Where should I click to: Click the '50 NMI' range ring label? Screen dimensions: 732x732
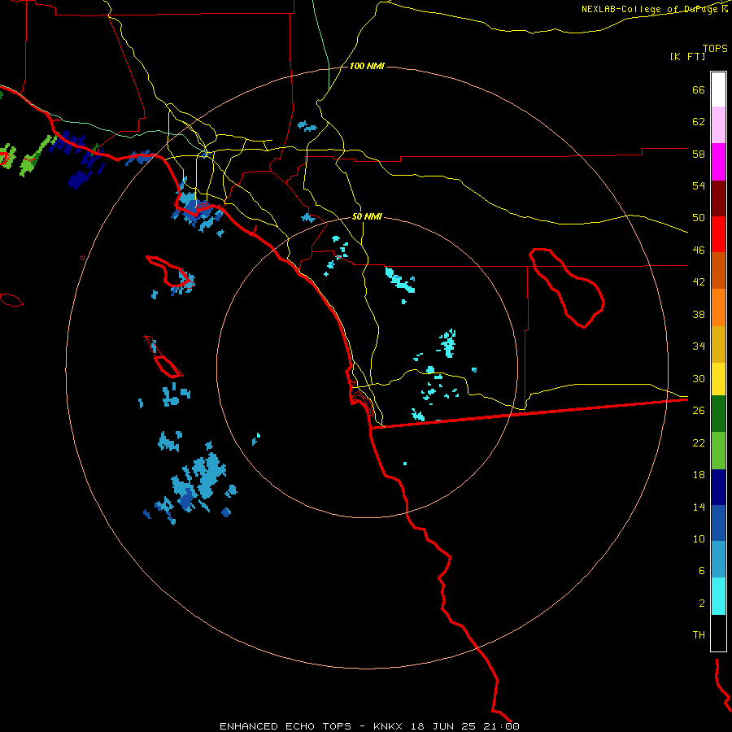[367, 216]
